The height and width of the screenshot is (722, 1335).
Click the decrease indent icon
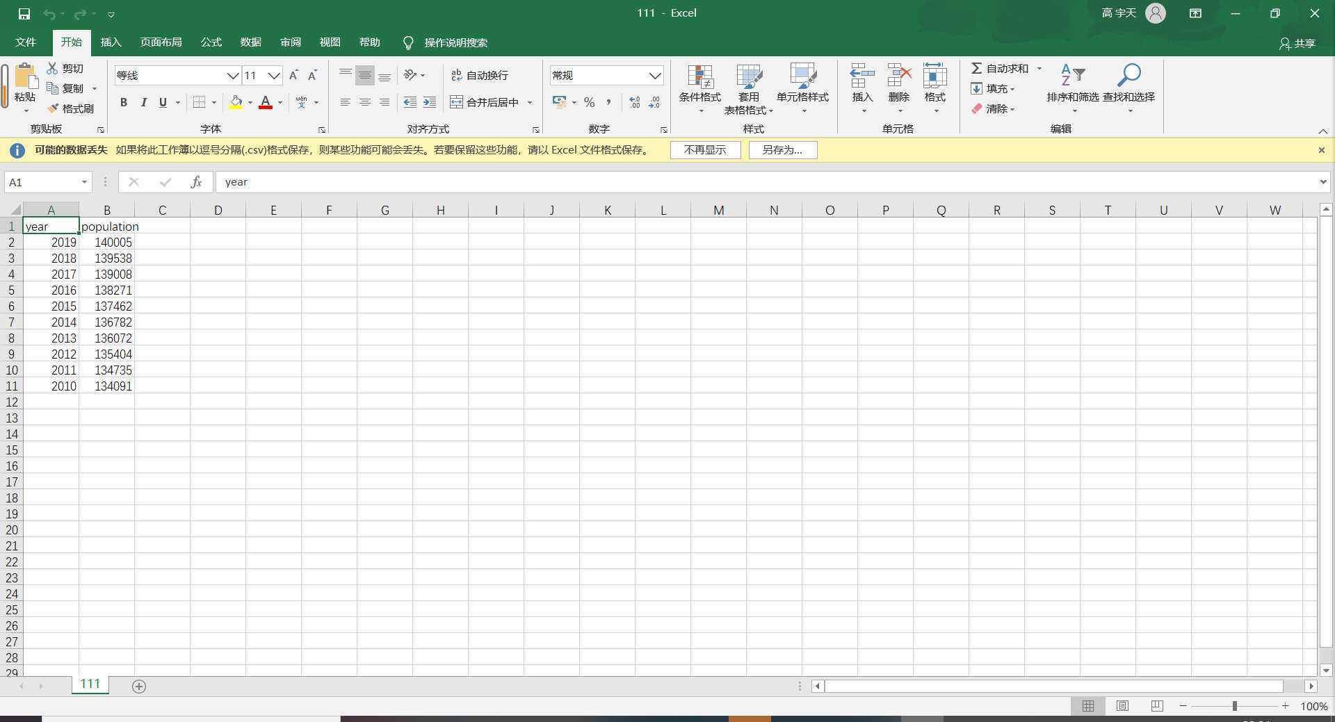tap(410, 102)
